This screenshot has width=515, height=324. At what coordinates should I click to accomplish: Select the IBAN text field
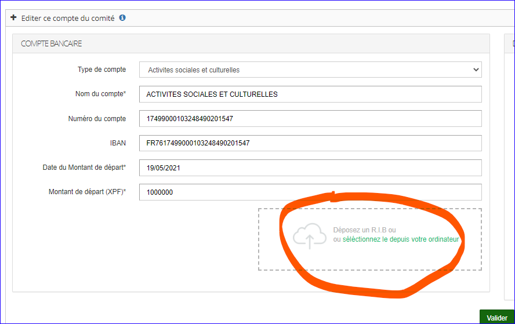[x=310, y=143]
